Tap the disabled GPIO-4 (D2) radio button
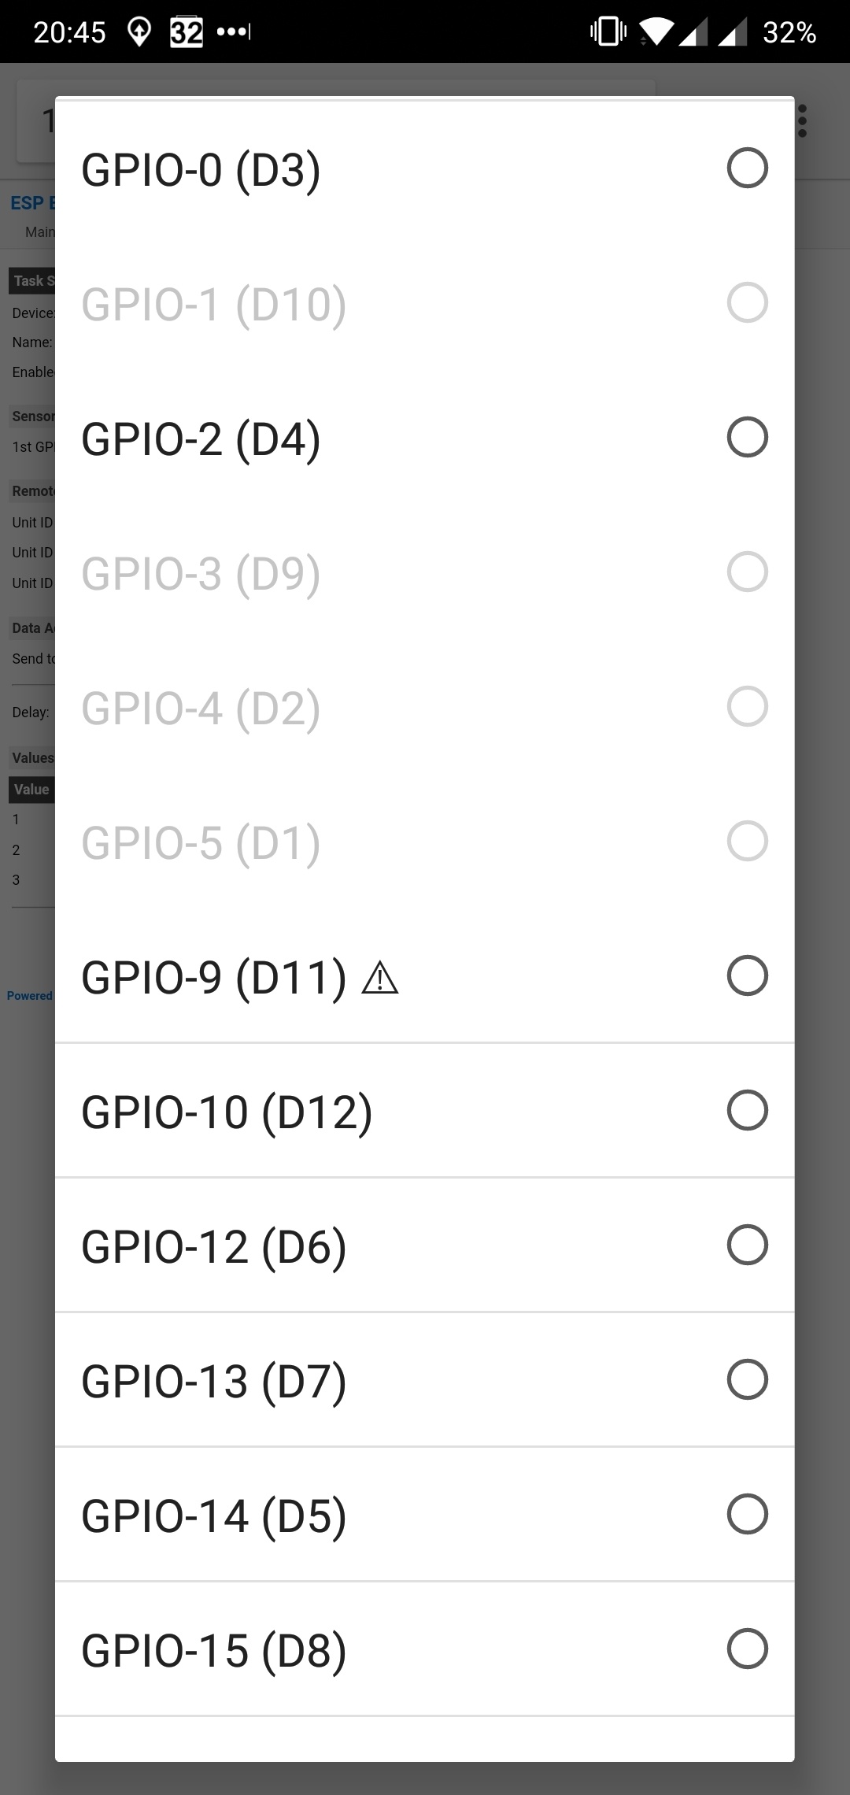Screen dimensions: 850x1795 [x=747, y=706]
